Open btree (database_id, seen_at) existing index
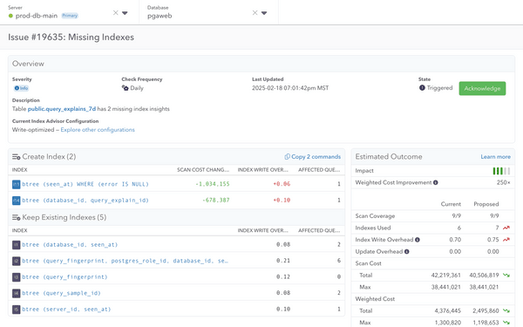523x327 pixels. click(70, 245)
